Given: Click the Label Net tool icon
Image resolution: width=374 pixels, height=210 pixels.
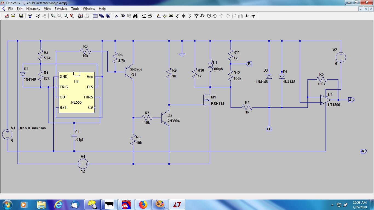Looking at the screenshot, I should [171, 16].
